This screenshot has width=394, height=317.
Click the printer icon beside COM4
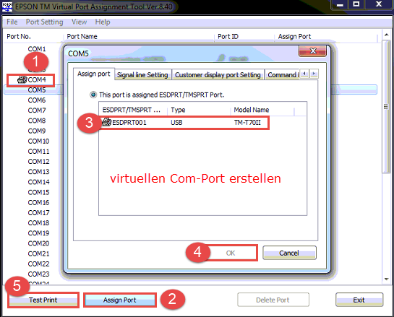click(22, 80)
